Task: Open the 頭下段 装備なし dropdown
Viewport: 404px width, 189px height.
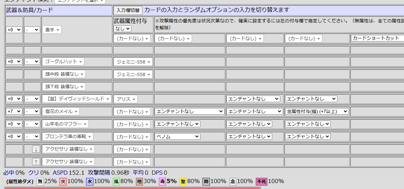Action: [64, 86]
